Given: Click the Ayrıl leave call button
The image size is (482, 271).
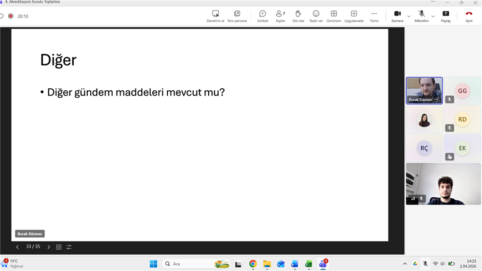Looking at the screenshot, I should click(469, 16).
